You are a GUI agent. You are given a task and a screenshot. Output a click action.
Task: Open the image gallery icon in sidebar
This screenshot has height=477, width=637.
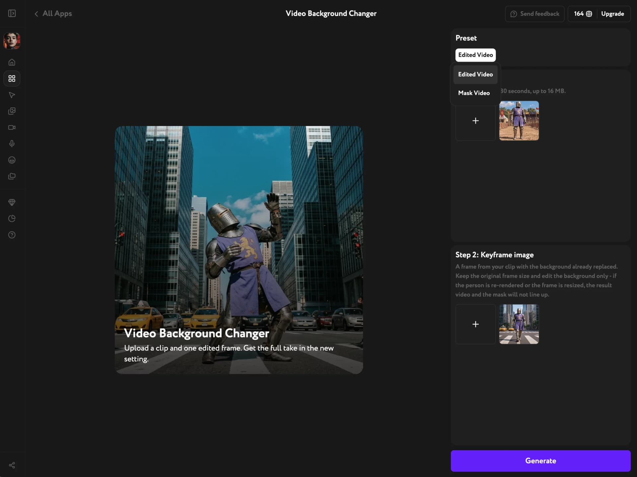(12, 111)
